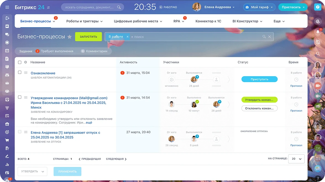325x182 pixels.
Task: Open list settings gear icon
Action: [x=25, y=62]
